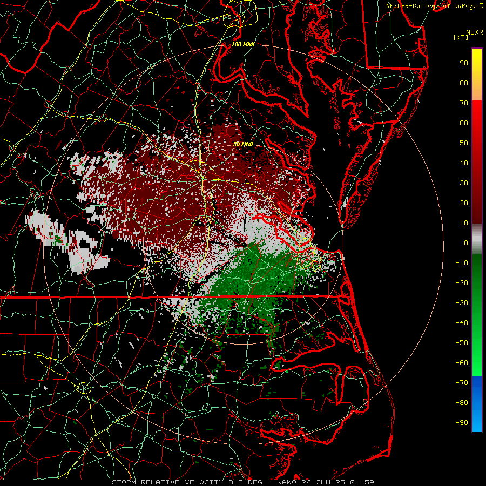This screenshot has height=486, width=486.
Task: Click the [KT] units label
Action: click(461, 37)
